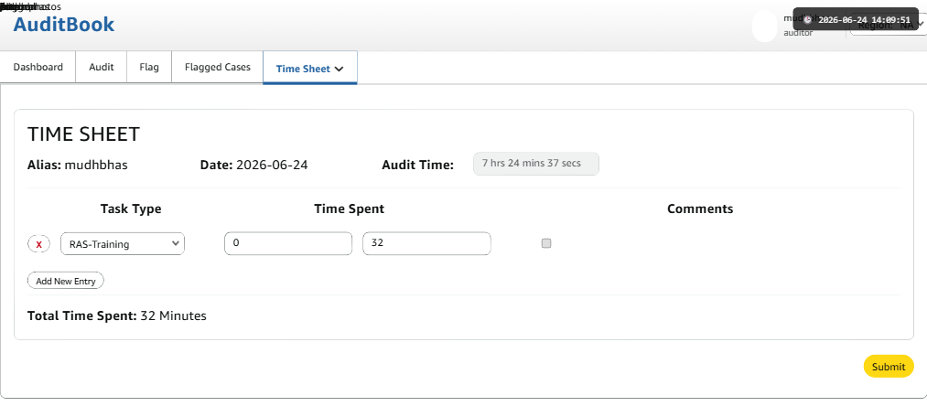Click the user avatar in header

pos(764,27)
